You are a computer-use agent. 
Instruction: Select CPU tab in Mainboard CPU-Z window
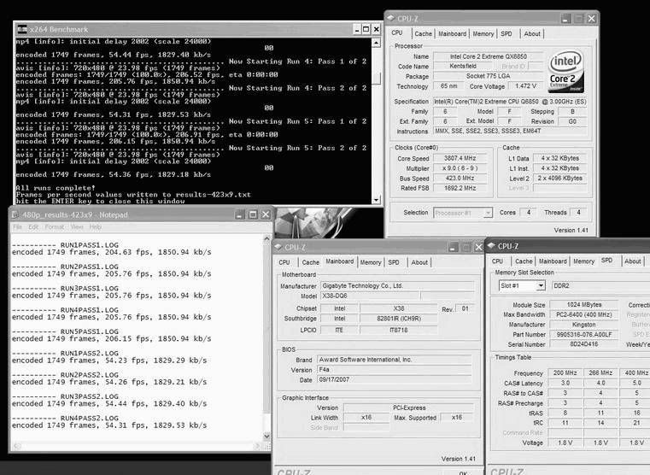coord(284,262)
